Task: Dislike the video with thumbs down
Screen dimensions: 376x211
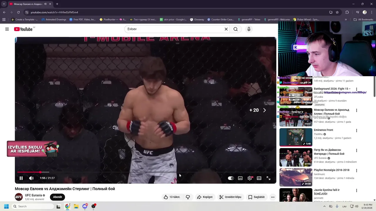Action: point(188,197)
